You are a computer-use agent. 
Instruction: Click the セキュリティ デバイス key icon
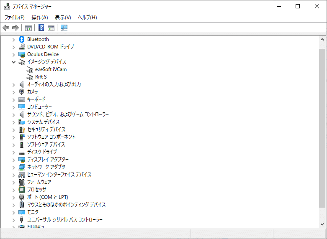[22, 130]
